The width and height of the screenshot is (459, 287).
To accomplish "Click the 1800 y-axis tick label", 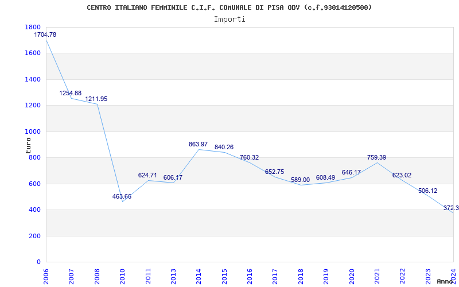I will coord(33,27).
